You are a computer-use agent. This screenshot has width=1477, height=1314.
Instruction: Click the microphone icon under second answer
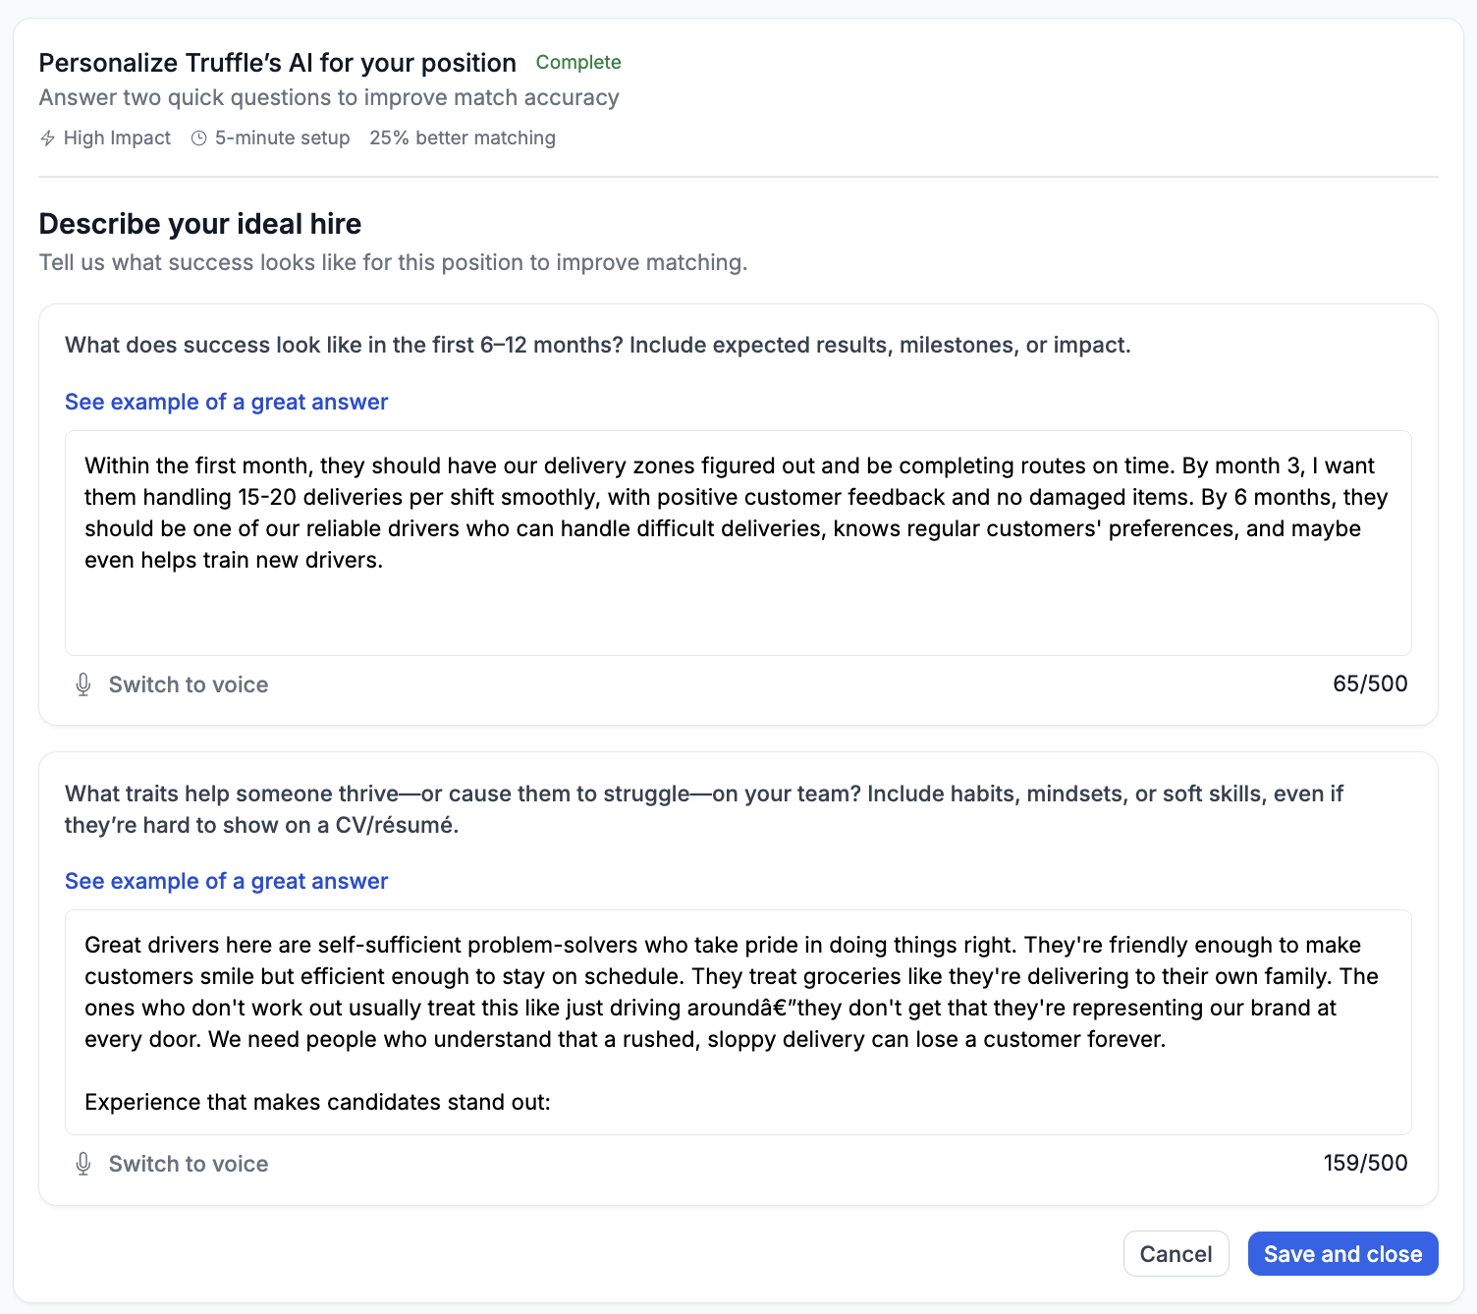83,1164
